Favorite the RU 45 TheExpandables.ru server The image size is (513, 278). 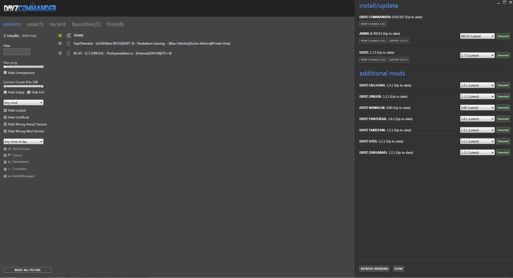click(60, 53)
